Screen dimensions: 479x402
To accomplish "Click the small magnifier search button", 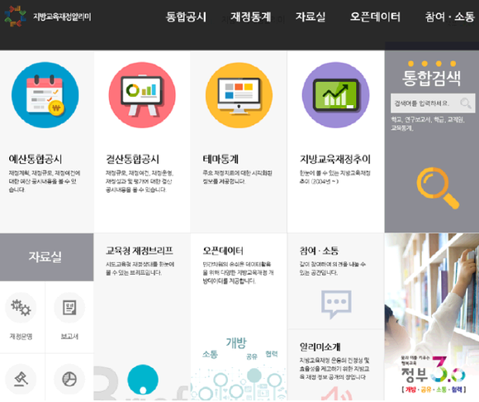I will tap(466, 103).
